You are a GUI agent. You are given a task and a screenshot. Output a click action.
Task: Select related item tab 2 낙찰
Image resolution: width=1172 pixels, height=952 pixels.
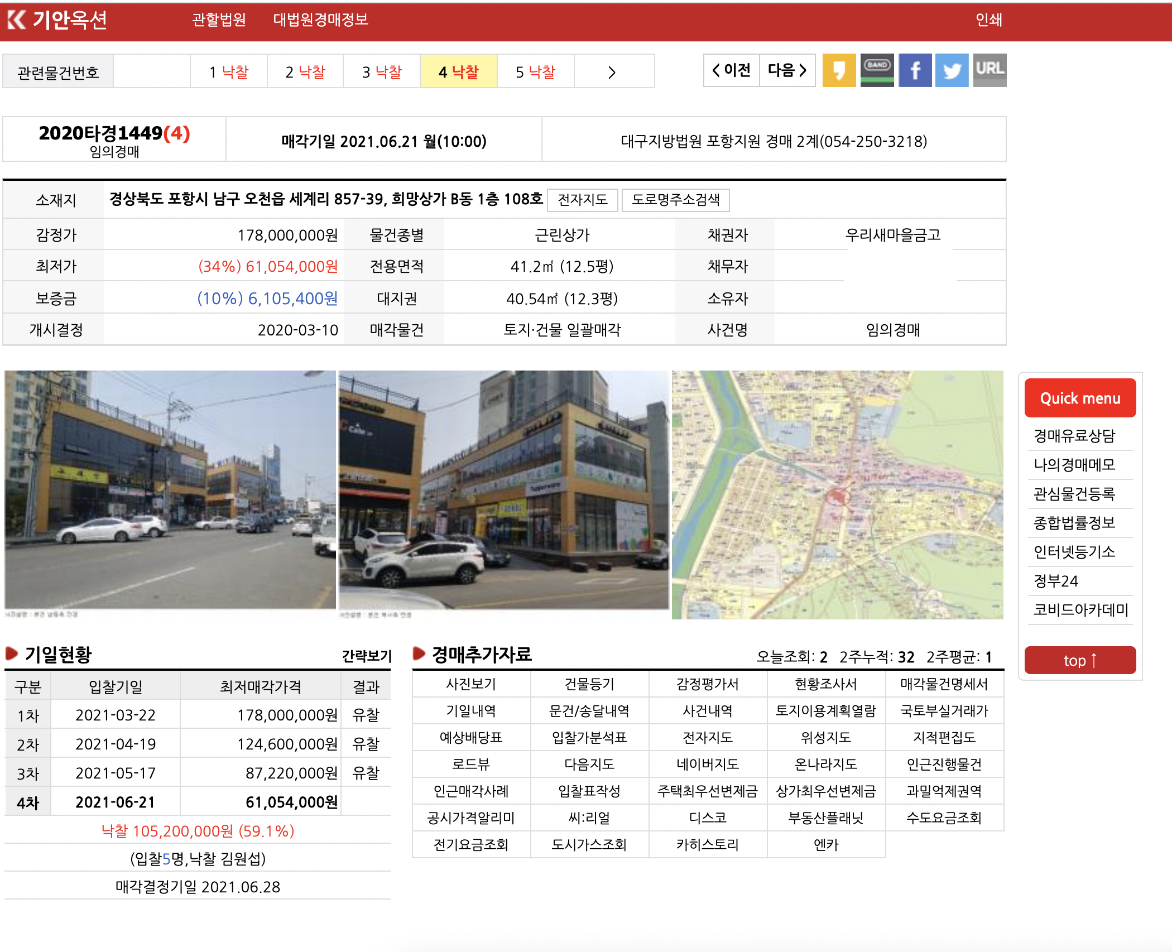[305, 72]
